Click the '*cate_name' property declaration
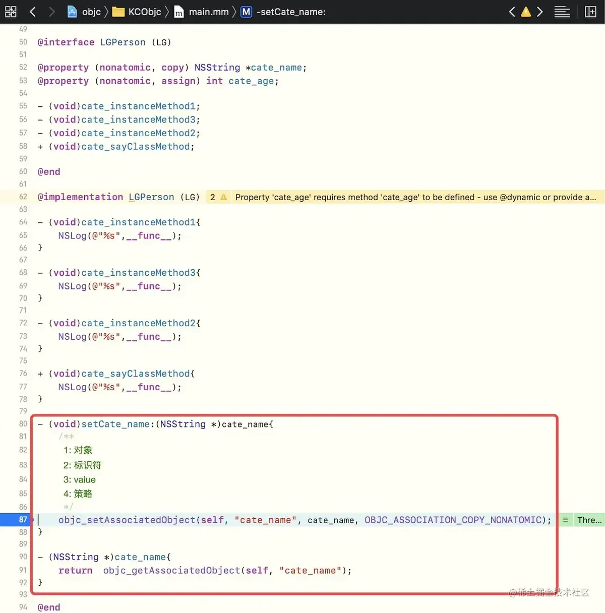The image size is (605, 613). click(x=276, y=68)
